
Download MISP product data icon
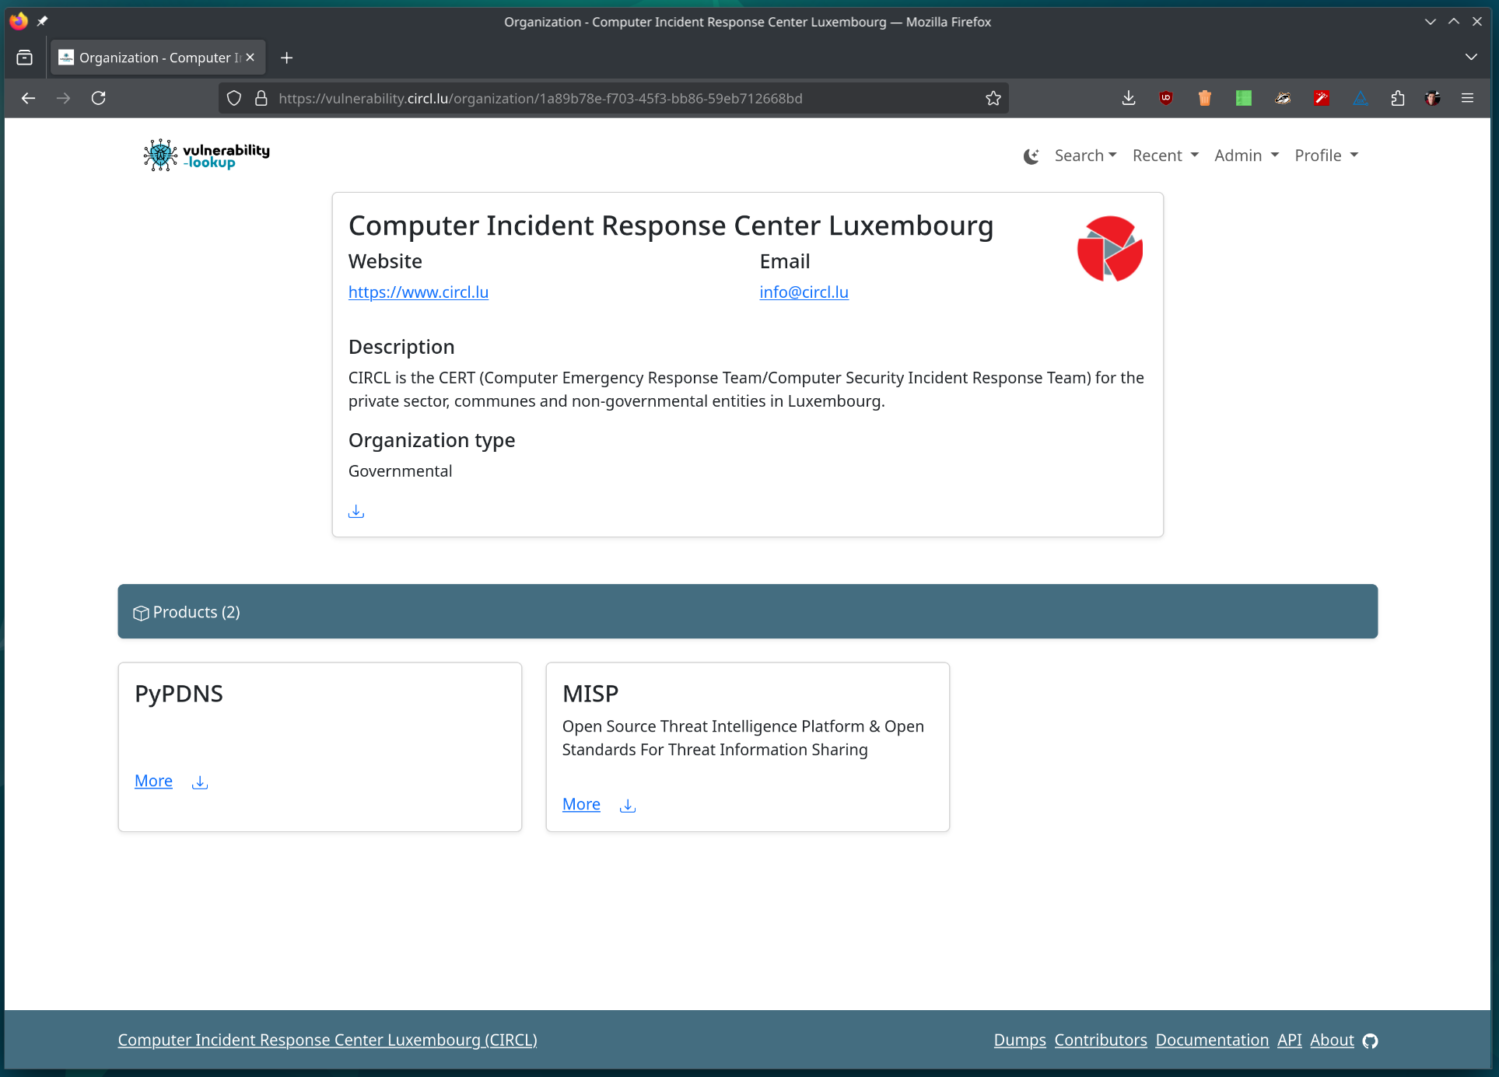(628, 805)
